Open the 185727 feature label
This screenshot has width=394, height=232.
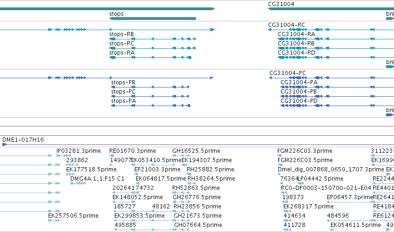click(x=125, y=207)
